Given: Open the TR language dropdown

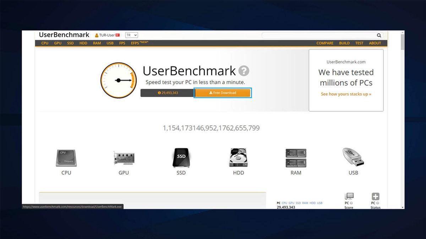Looking at the screenshot, I should pyautogui.click(x=131, y=35).
